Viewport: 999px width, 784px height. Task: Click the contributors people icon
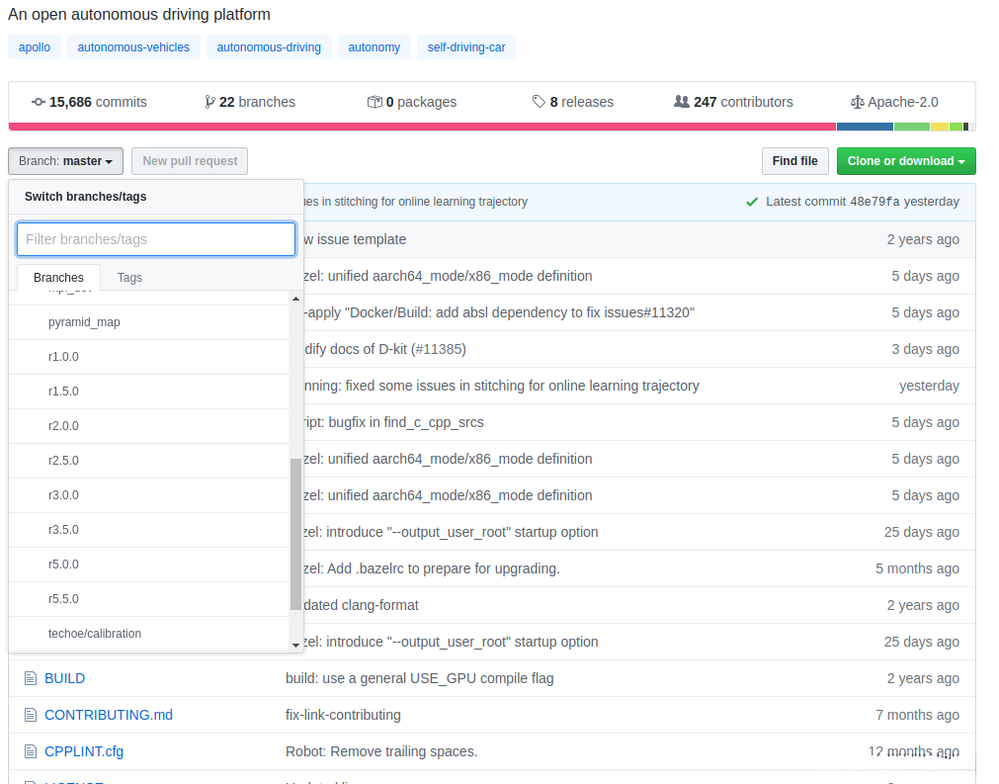point(682,102)
